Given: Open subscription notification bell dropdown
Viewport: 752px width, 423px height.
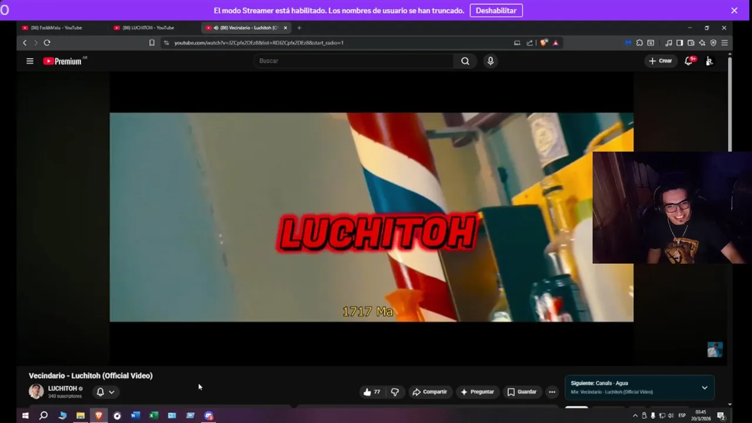Looking at the screenshot, I should click(106, 392).
